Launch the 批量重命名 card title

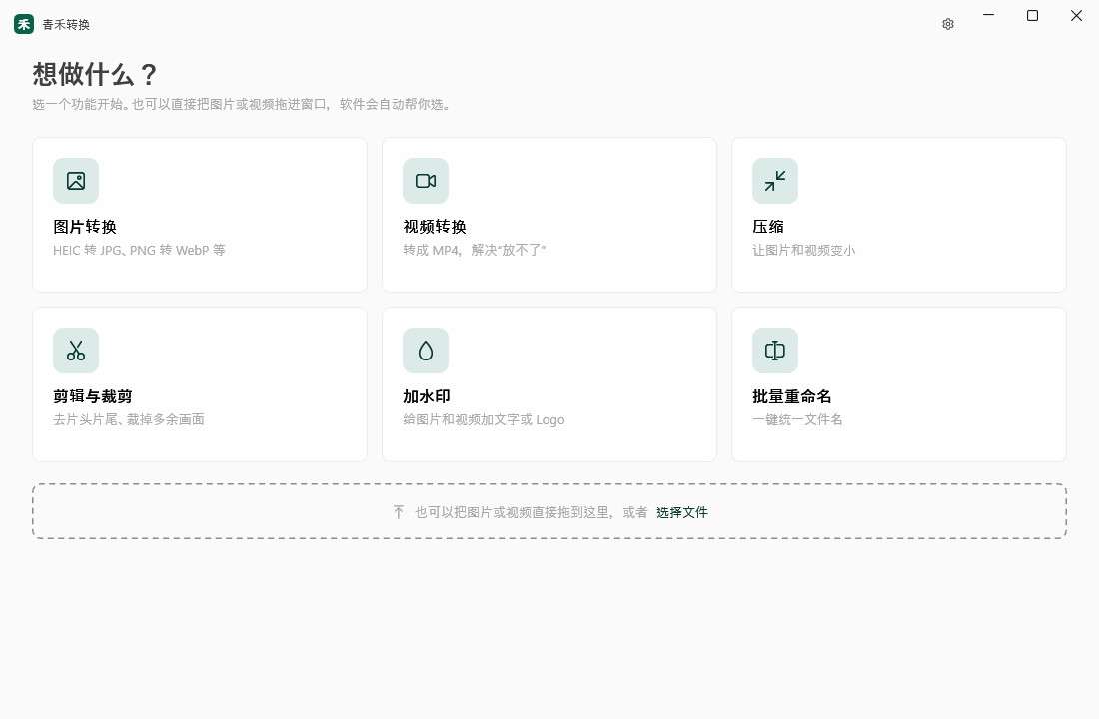[792, 396]
